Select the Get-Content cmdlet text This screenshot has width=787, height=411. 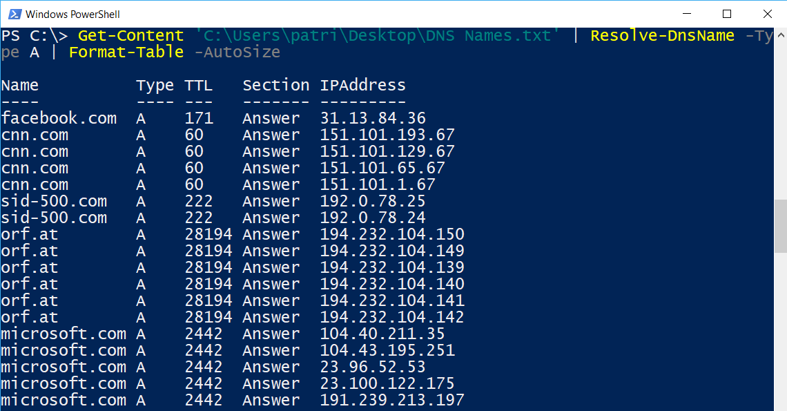[x=130, y=35]
